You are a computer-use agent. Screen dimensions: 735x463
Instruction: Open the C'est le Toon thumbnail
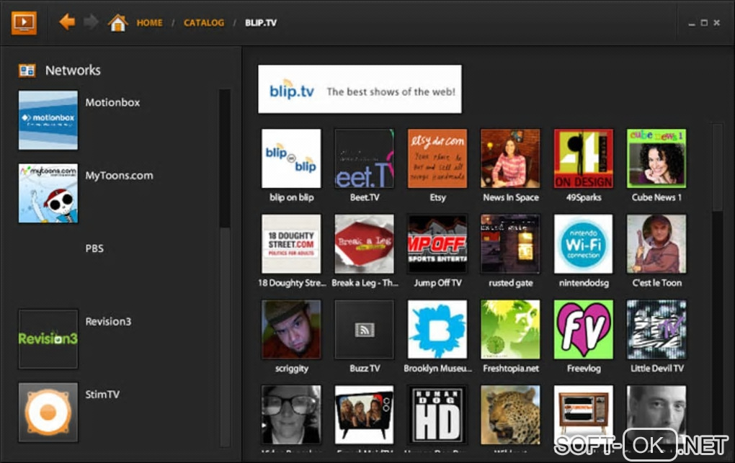point(656,243)
